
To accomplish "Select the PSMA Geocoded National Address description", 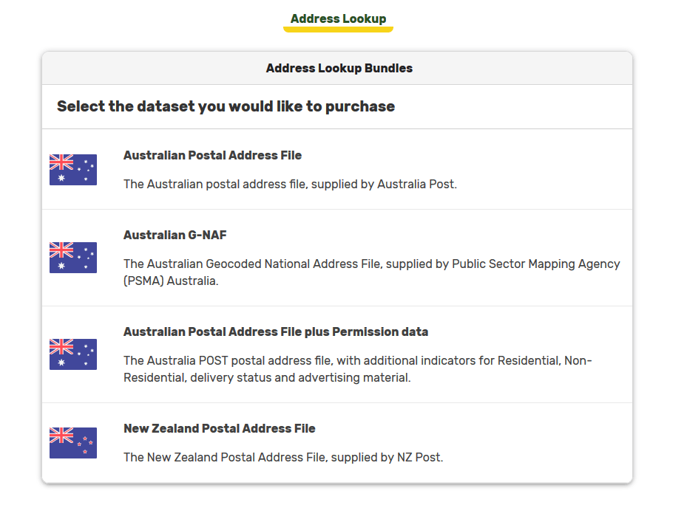I will point(371,272).
